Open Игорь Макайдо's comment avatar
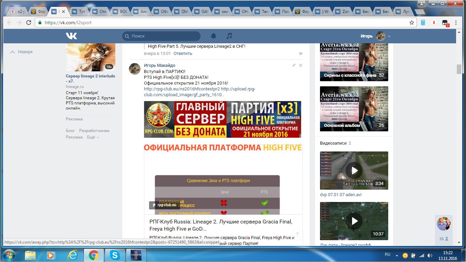The height and width of the screenshot is (262, 466). point(135,69)
